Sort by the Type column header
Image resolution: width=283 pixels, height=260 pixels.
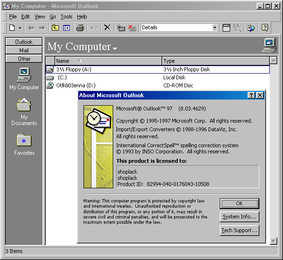click(216, 61)
